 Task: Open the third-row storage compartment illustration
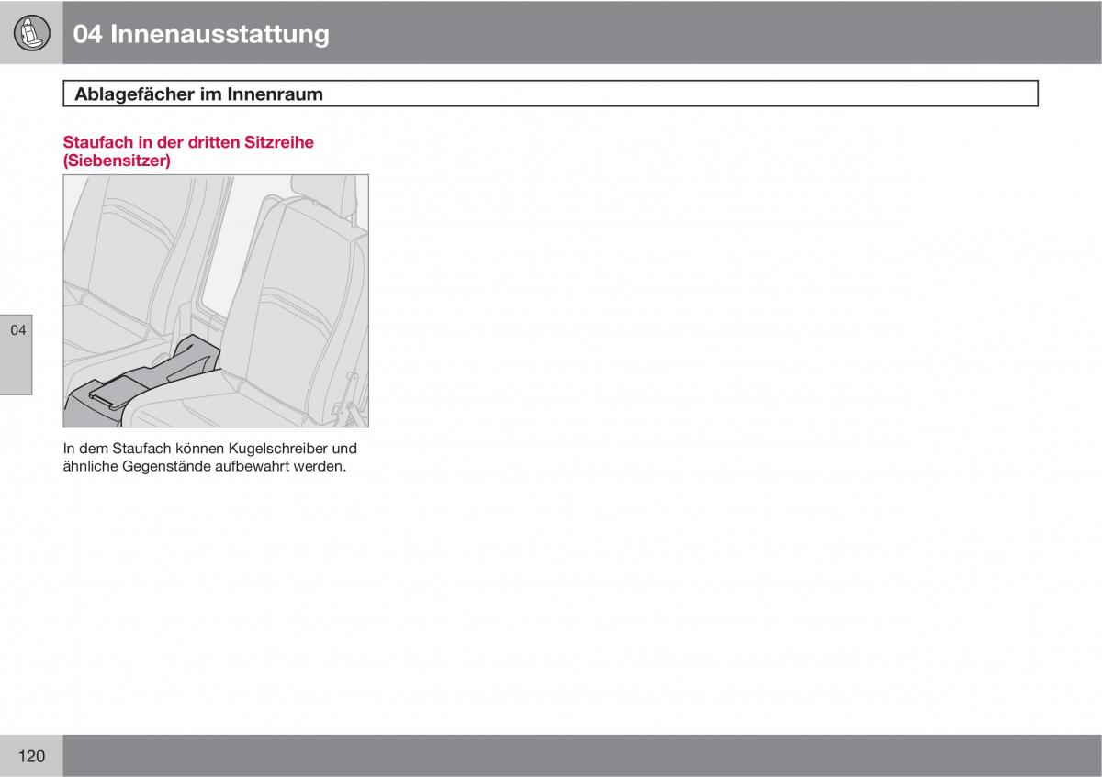216,301
